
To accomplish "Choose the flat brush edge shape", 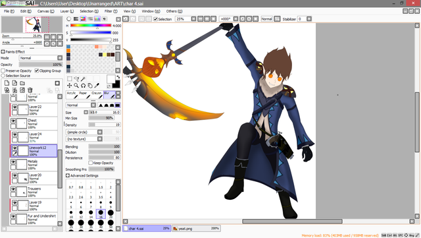I will [x=117, y=105].
